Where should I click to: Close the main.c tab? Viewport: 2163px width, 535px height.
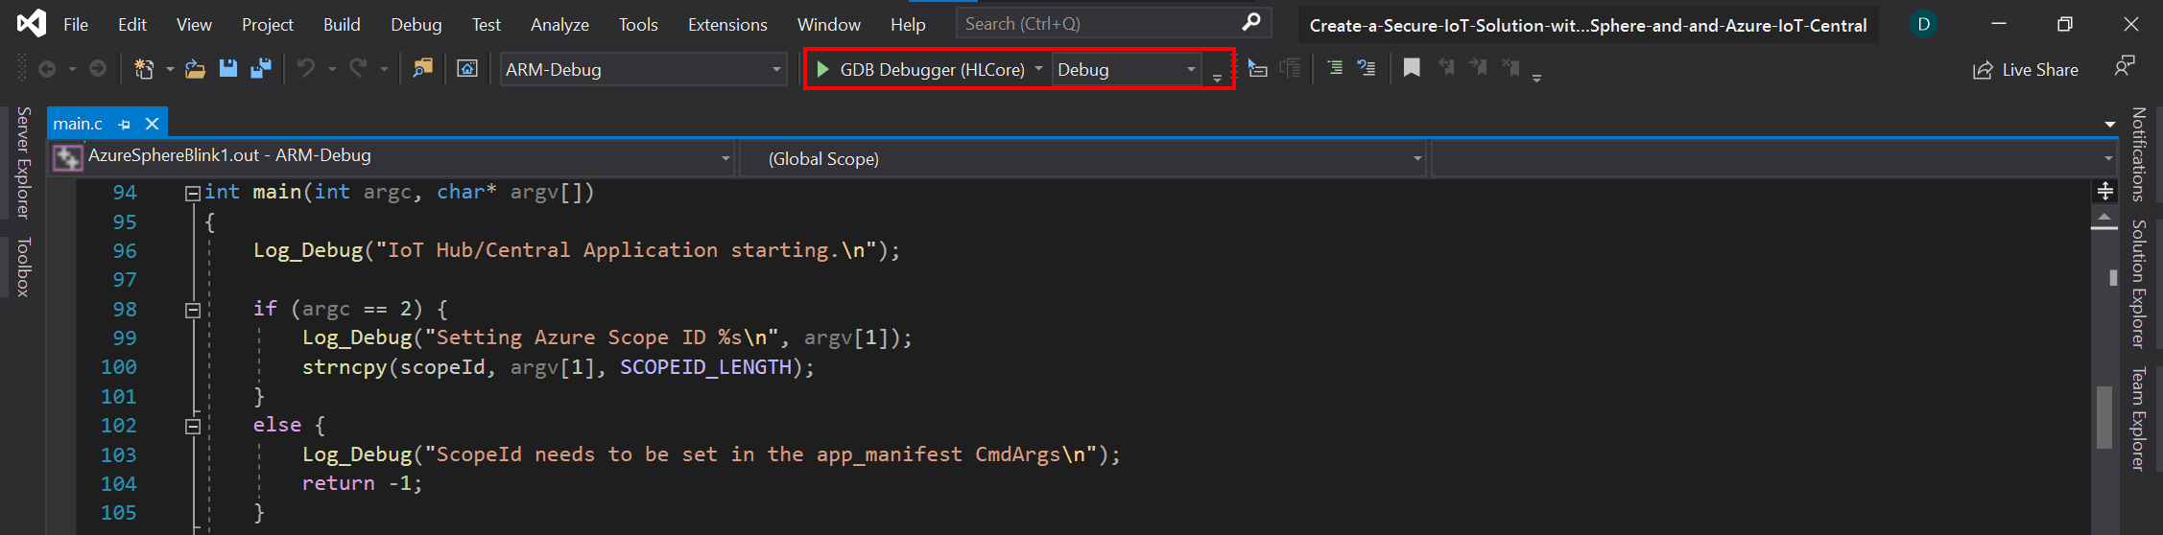[x=152, y=124]
